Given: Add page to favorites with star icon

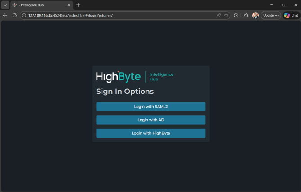Looking at the screenshot, I should pos(226,15).
